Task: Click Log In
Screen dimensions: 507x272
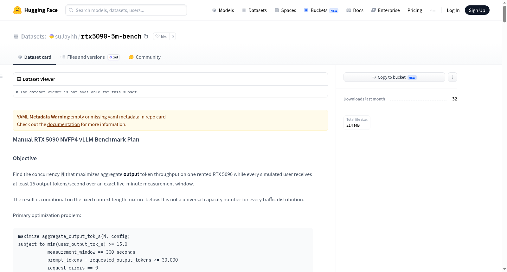Action: coord(453,10)
